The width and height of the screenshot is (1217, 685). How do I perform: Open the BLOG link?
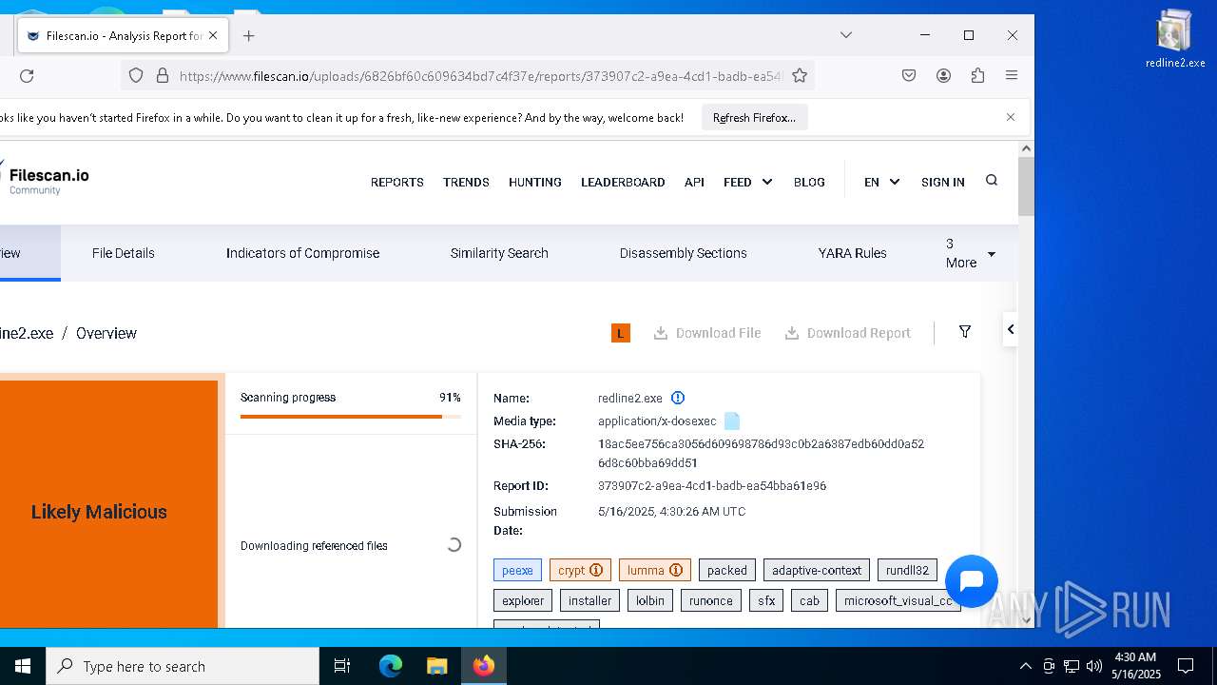(x=809, y=182)
